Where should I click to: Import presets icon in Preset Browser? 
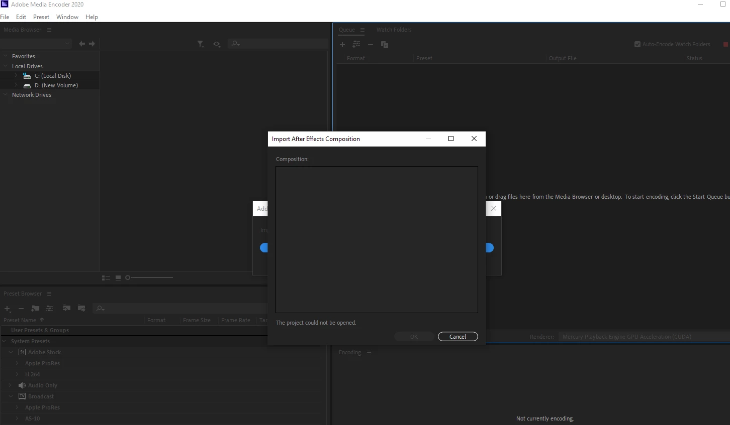tap(66, 308)
